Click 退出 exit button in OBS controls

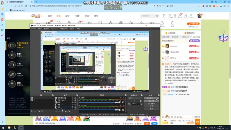click(151, 109)
